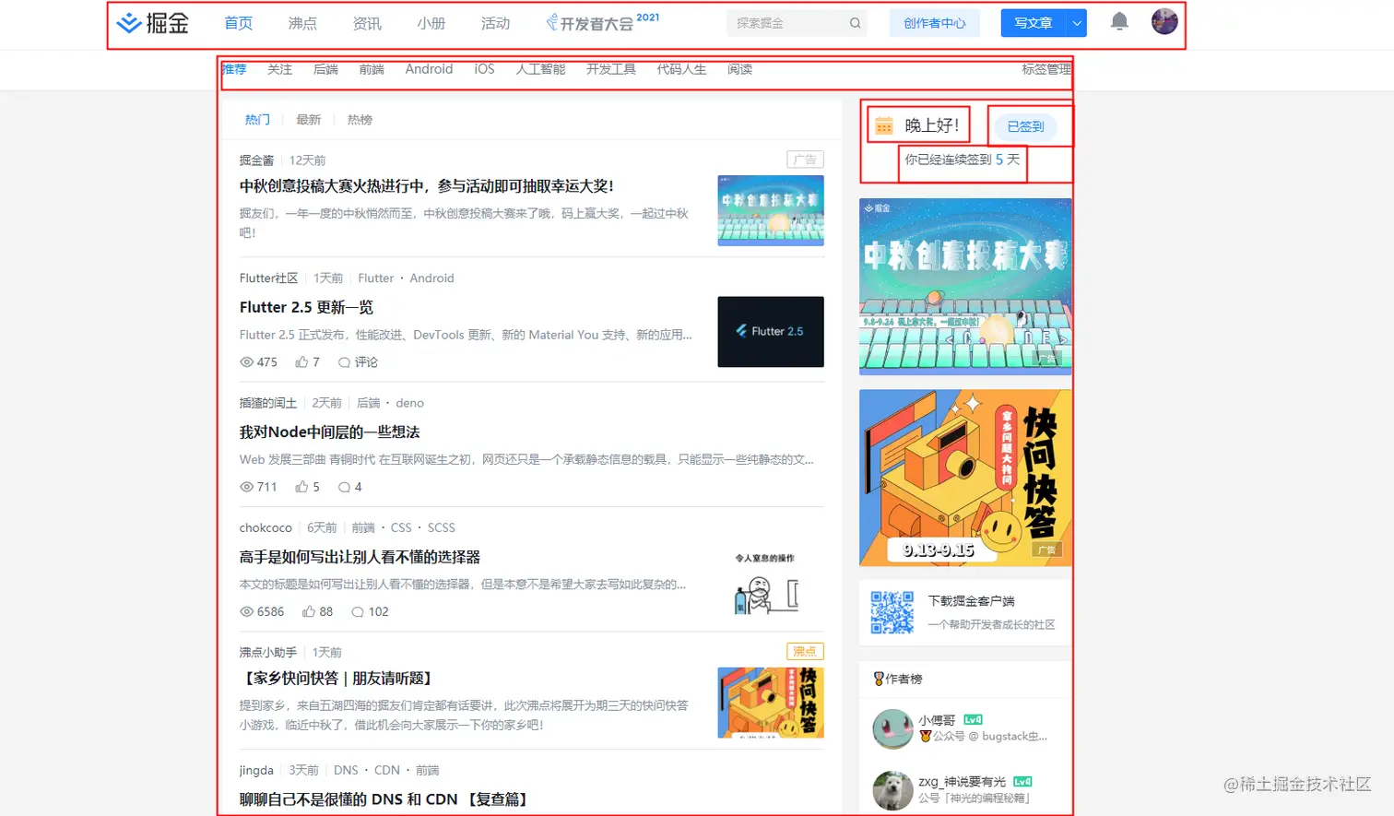Click the 掘金 logo in header
Viewport: 1394px width, 816px height.
point(153,23)
